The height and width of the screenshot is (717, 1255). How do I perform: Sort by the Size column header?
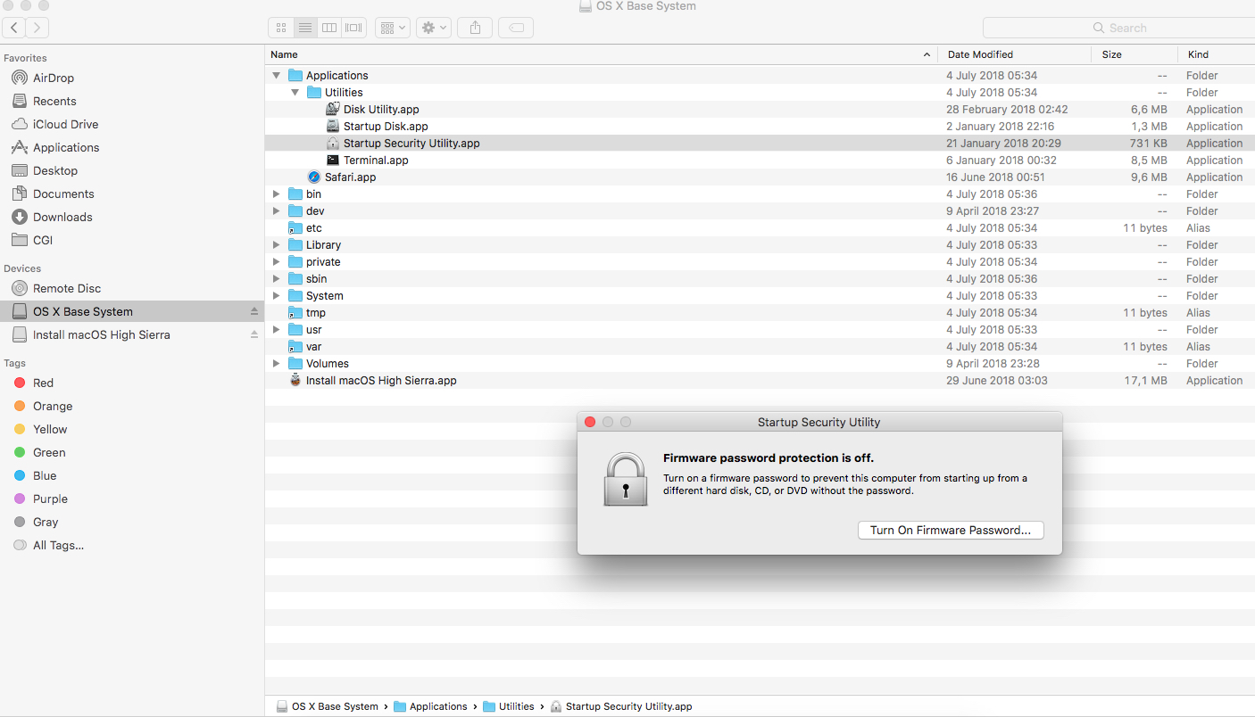point(1134,54)
